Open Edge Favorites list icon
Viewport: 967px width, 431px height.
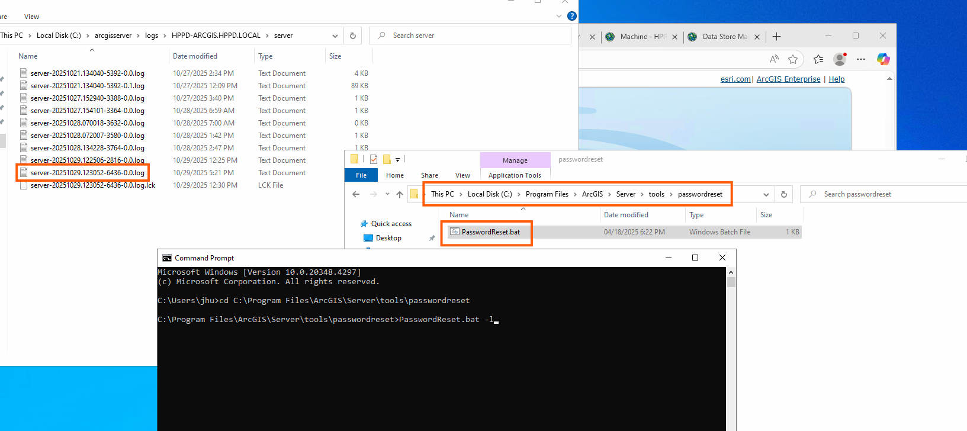818,59
